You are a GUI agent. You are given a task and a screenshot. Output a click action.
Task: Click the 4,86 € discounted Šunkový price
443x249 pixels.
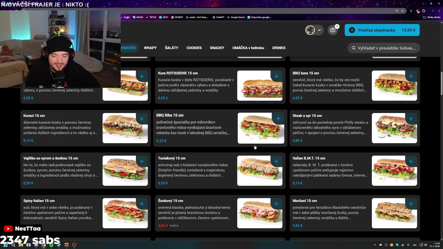[x=163, y=225]
